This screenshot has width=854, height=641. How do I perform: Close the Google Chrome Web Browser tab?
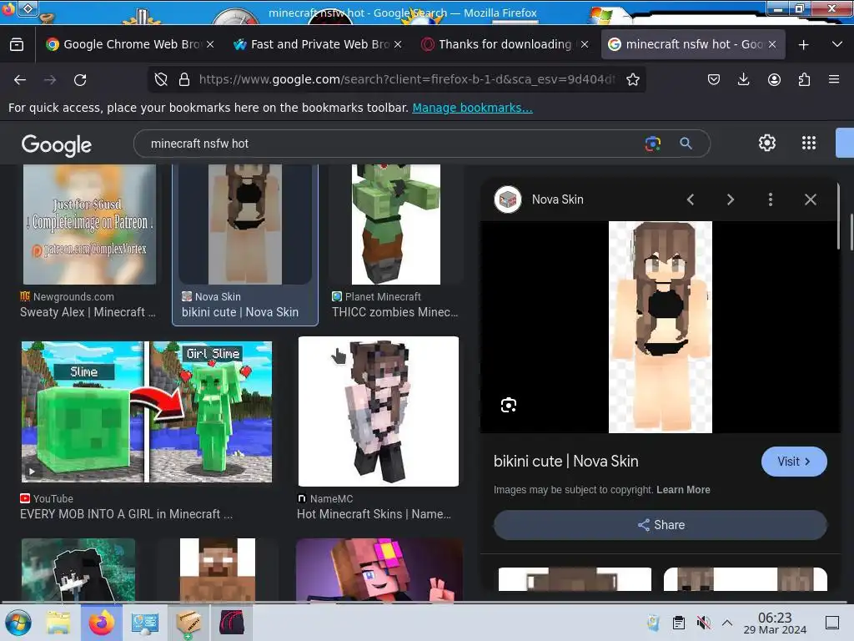pos(210,44)
